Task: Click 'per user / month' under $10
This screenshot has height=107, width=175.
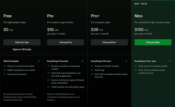Action: 56,34
